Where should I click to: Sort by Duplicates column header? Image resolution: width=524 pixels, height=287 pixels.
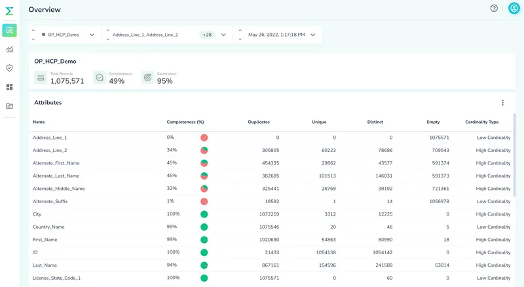pos(259,122)
